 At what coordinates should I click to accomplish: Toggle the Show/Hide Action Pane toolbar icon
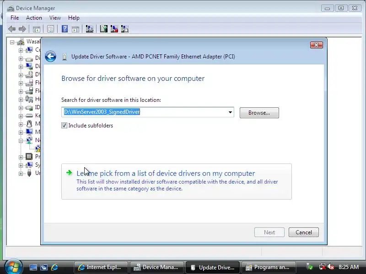[75, 29]
